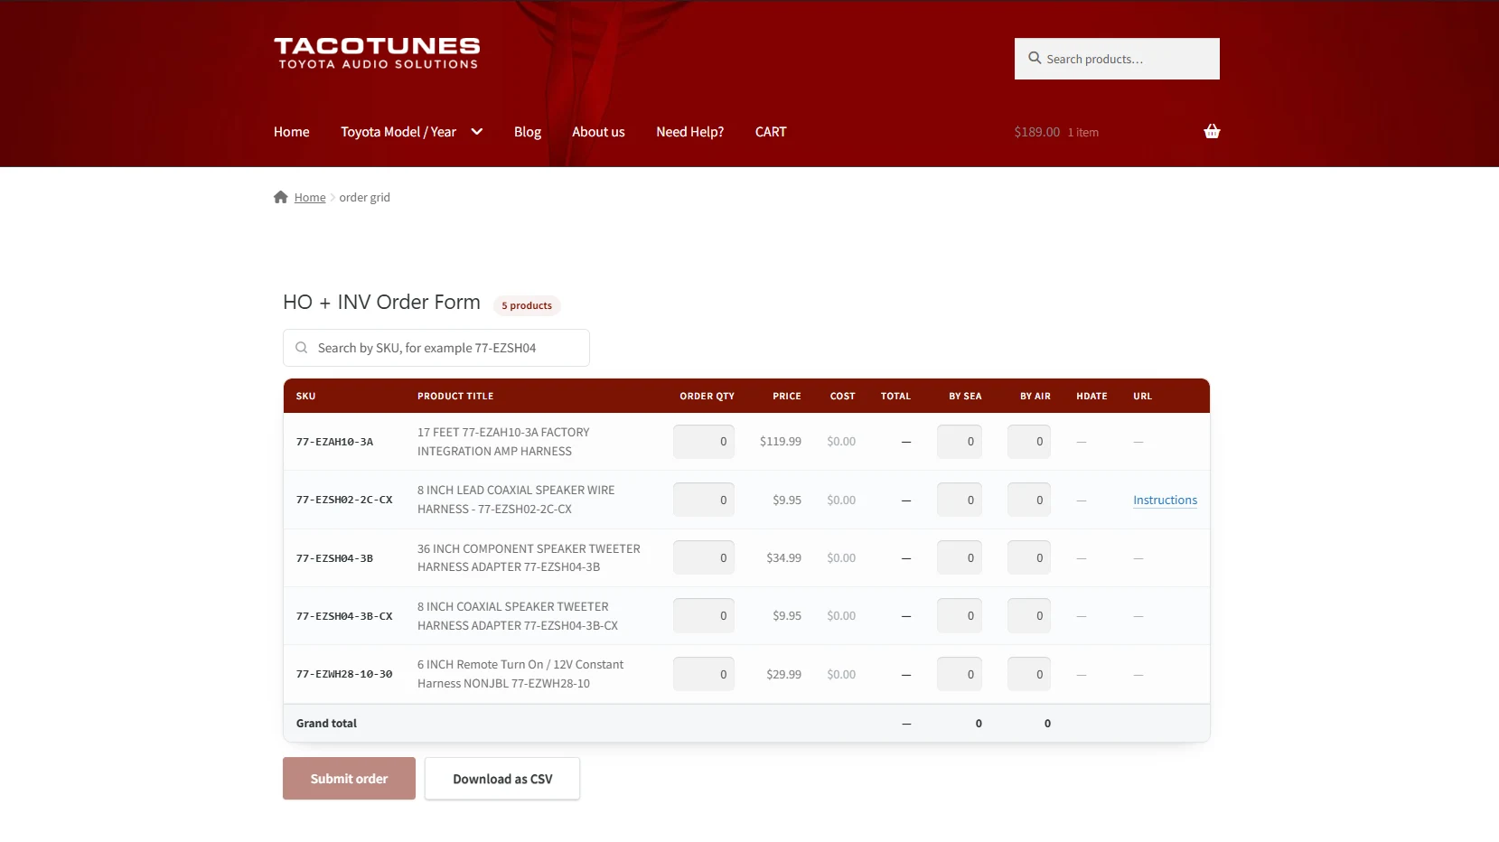Screen dimensions: 1499x842
Task: Click order qty field for 77-EZAH10-3A
Action: pyautogui.click(x=704, y=442)
